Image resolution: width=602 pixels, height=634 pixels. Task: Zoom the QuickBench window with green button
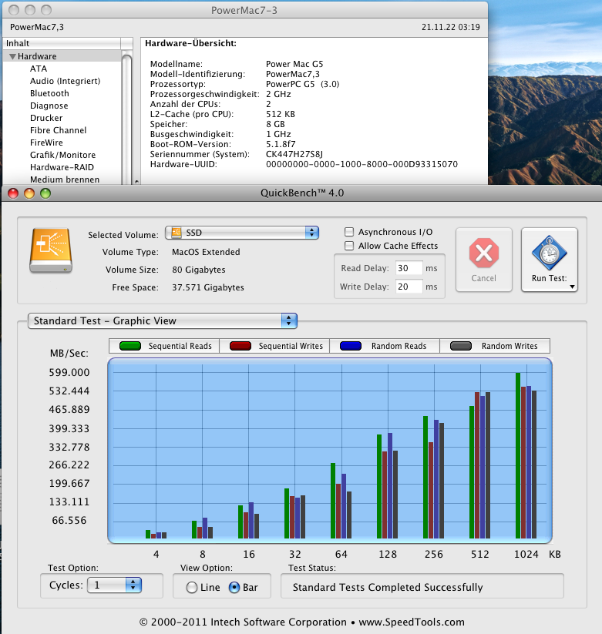tap(45, 193)
